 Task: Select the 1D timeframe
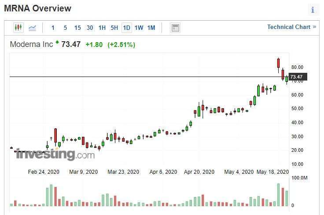coord(126,28)
